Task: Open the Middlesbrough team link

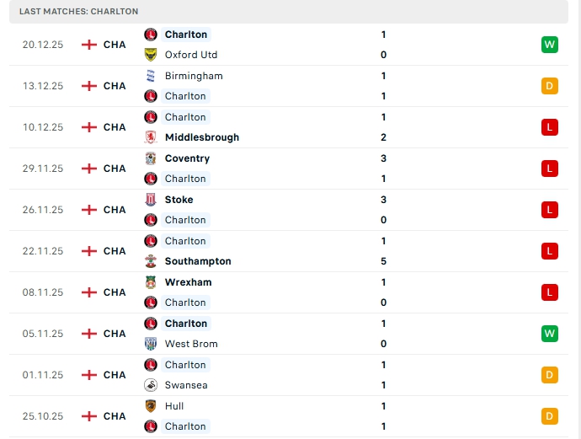Action: coord(201,137)
